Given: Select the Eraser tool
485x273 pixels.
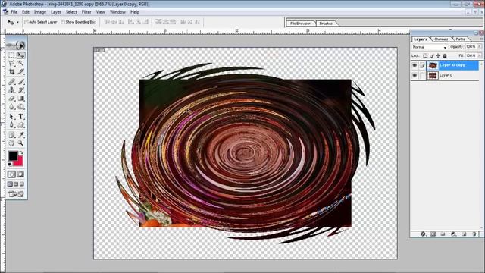Looking at the screenshot, I should [12, 99].
